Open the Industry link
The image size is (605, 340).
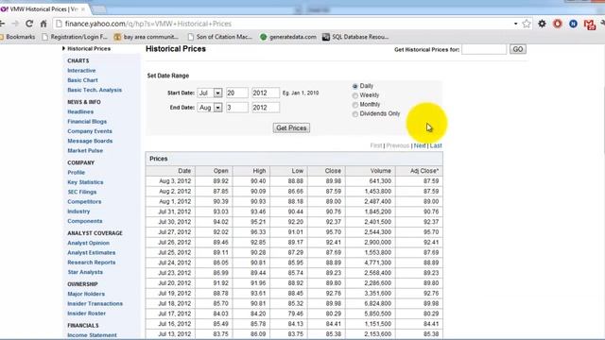[78, 212]
